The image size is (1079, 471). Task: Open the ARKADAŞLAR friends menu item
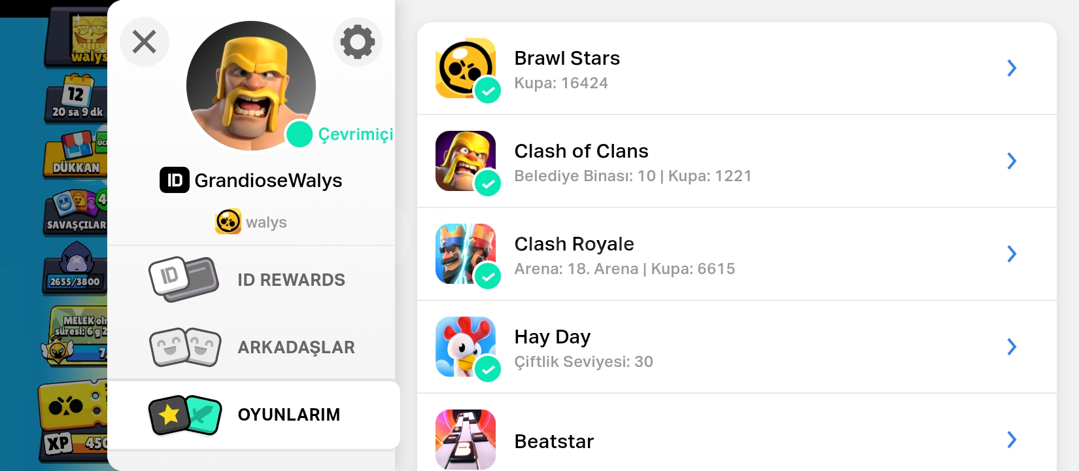click(x=251, y=347)
